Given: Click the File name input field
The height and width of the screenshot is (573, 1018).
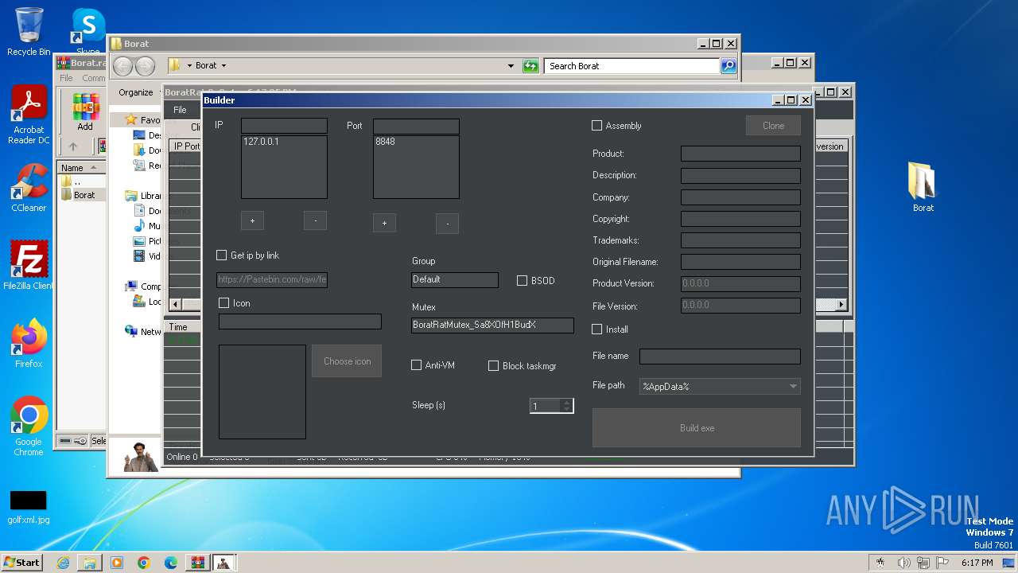Looking at the screenshot, I should click(x=720, y=357).
